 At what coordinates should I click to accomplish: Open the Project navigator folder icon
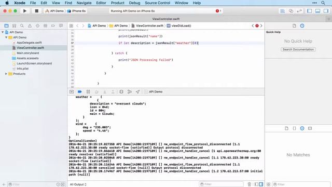pos(6,25)
